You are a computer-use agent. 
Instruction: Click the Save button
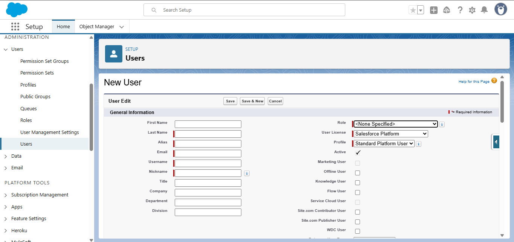click(x=230, y=101)
